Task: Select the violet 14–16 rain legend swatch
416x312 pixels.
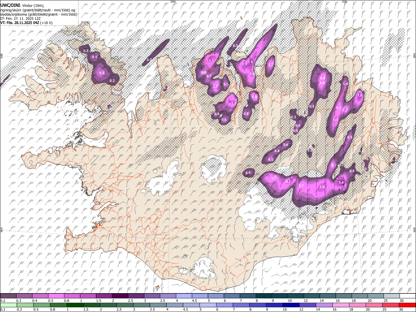Action: (324, 305)
